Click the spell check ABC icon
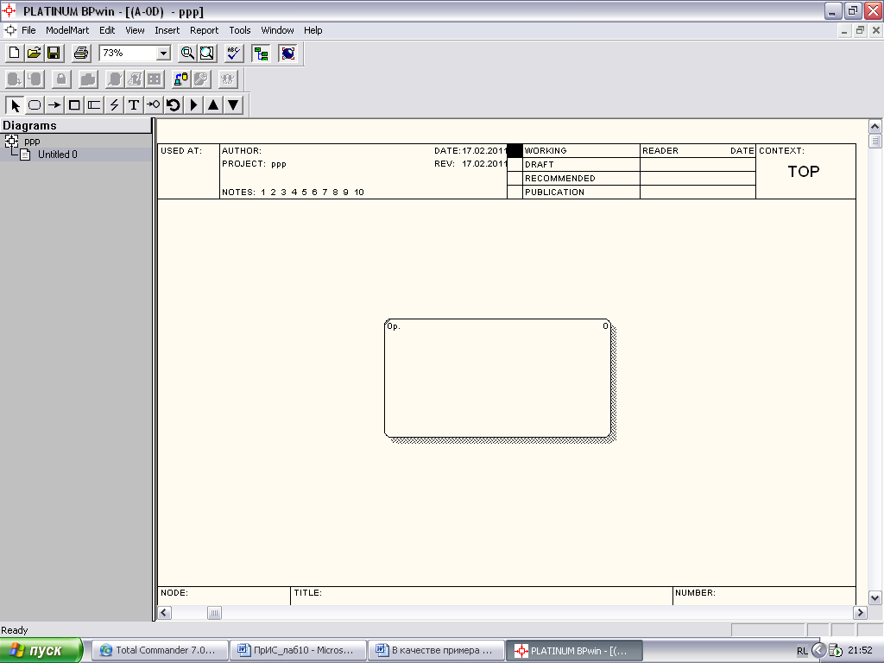 233,54
